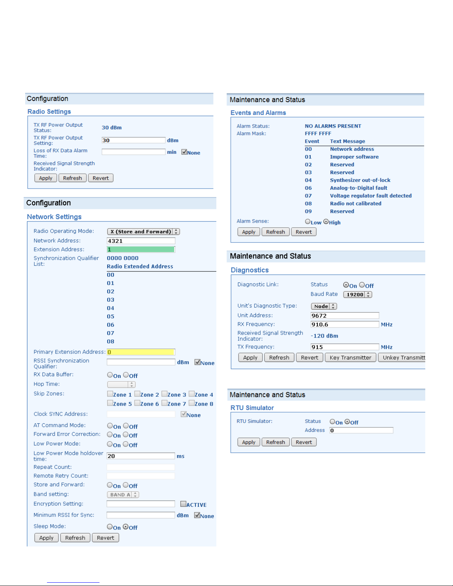Image resolution: width=453 pixels, height=586 pixels.
Task: Check Skip Zones Zone 4
Action: coord(192,394)
